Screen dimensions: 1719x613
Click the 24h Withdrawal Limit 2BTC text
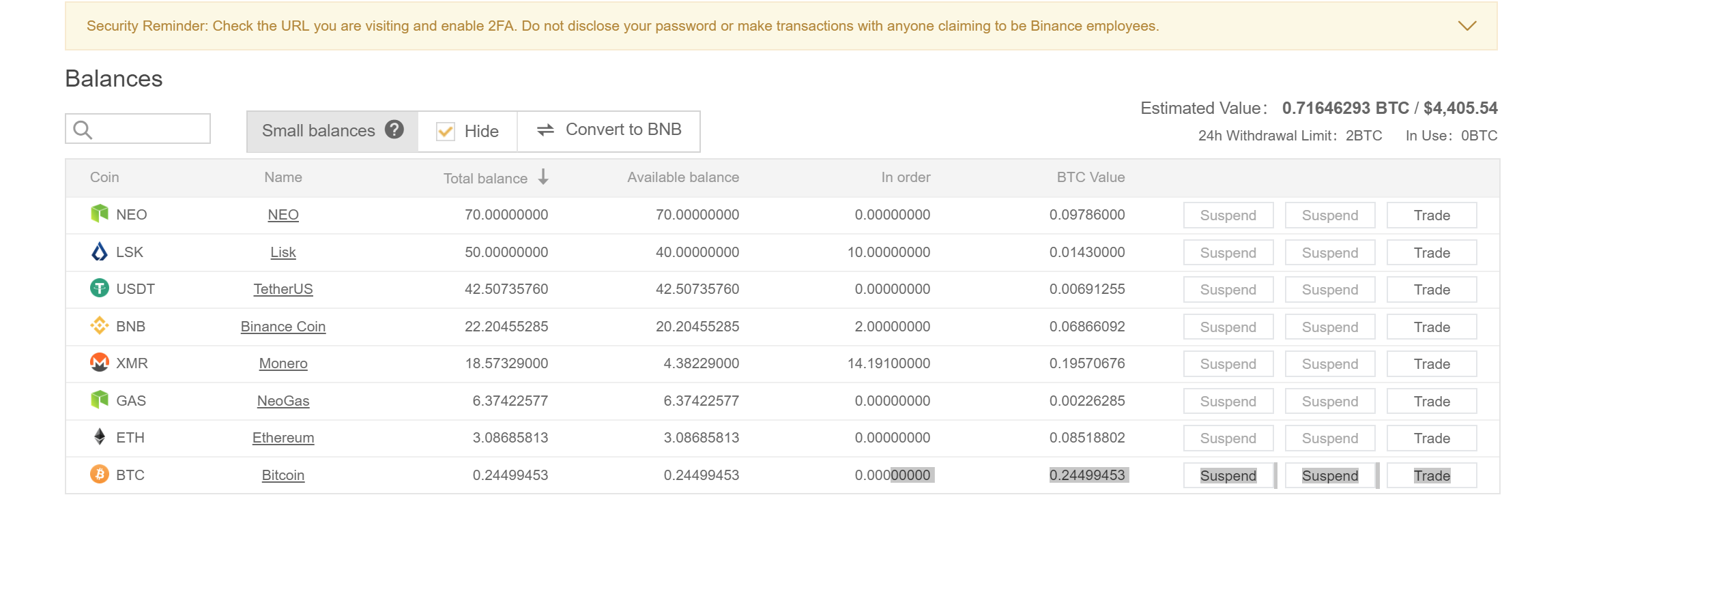1290,136
